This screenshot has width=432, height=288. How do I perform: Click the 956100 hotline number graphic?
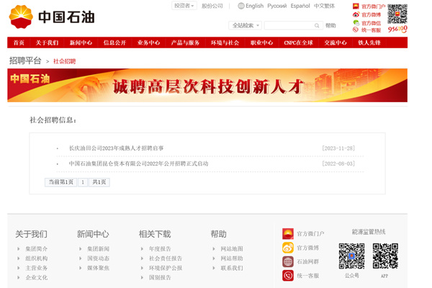(x=397, y=29)
